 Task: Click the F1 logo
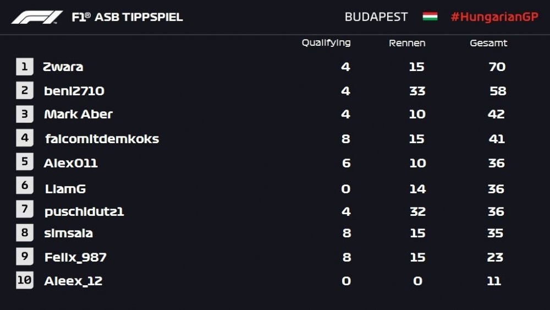pos(37,17)
